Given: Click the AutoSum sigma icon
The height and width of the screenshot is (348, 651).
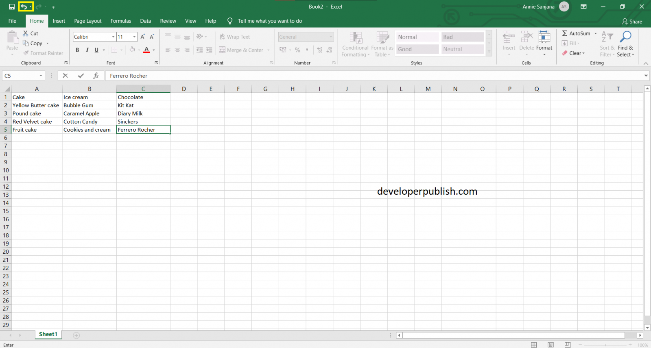Looking at the screenshot, I should pyautogui.click(x=565, y=33).
